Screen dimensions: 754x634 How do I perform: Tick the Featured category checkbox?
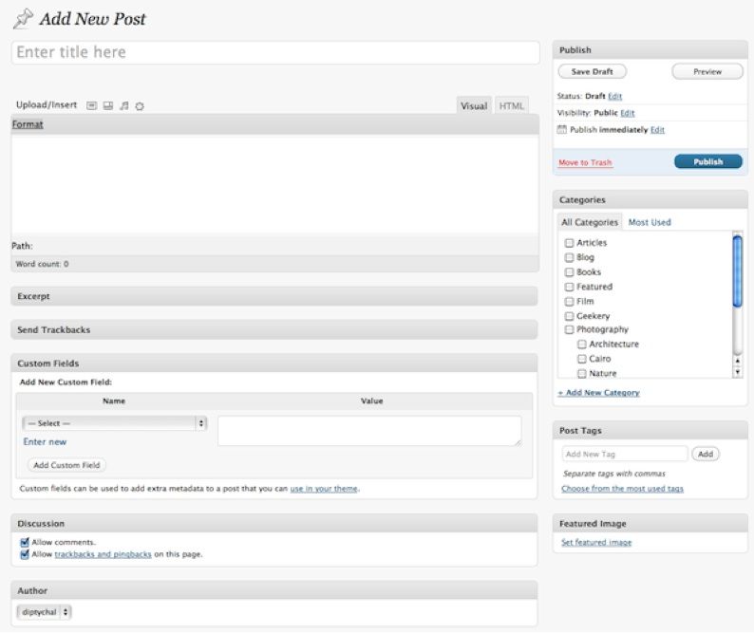point(569,287)
